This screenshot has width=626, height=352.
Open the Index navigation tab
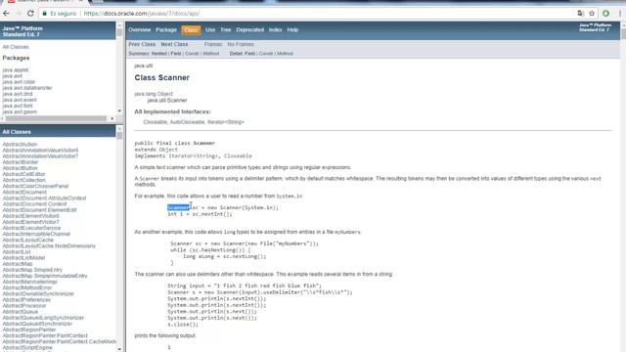point(275,30)
